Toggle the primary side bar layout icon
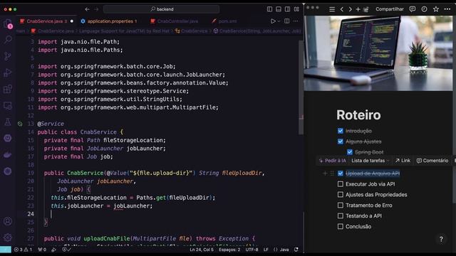456x256 pixels. [269, 9]
